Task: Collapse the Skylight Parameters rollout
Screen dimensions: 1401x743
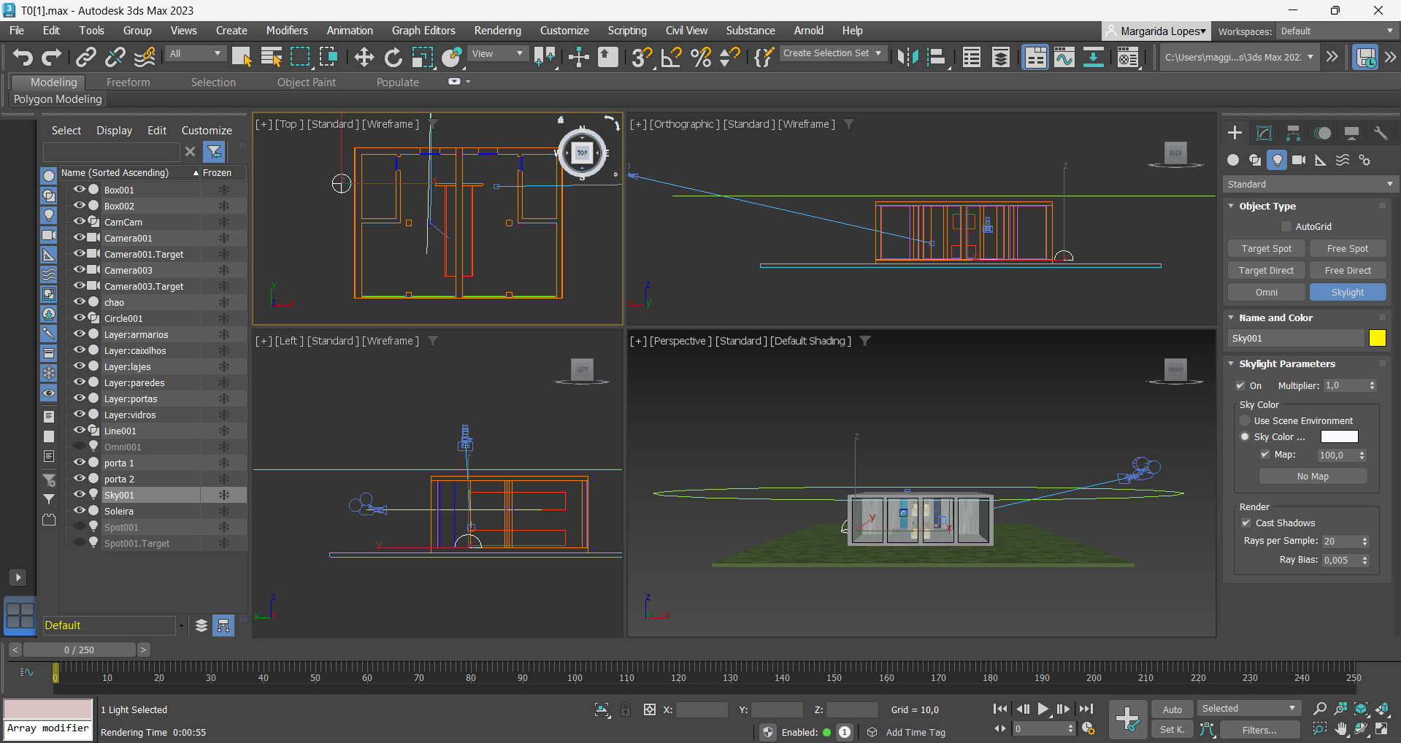Action: tap(1286, 363)
